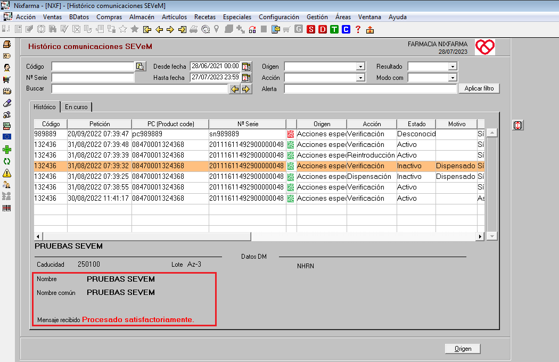Open the Configuración menu
The image size is (559, 362).
tap(279, 17)
